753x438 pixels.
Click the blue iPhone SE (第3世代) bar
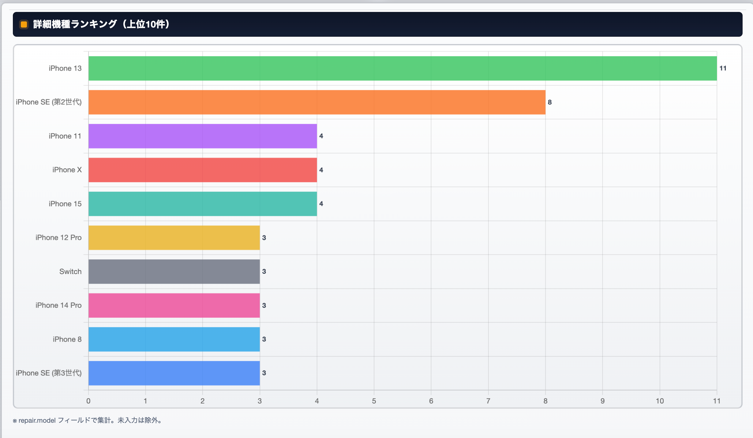(174, 373)
